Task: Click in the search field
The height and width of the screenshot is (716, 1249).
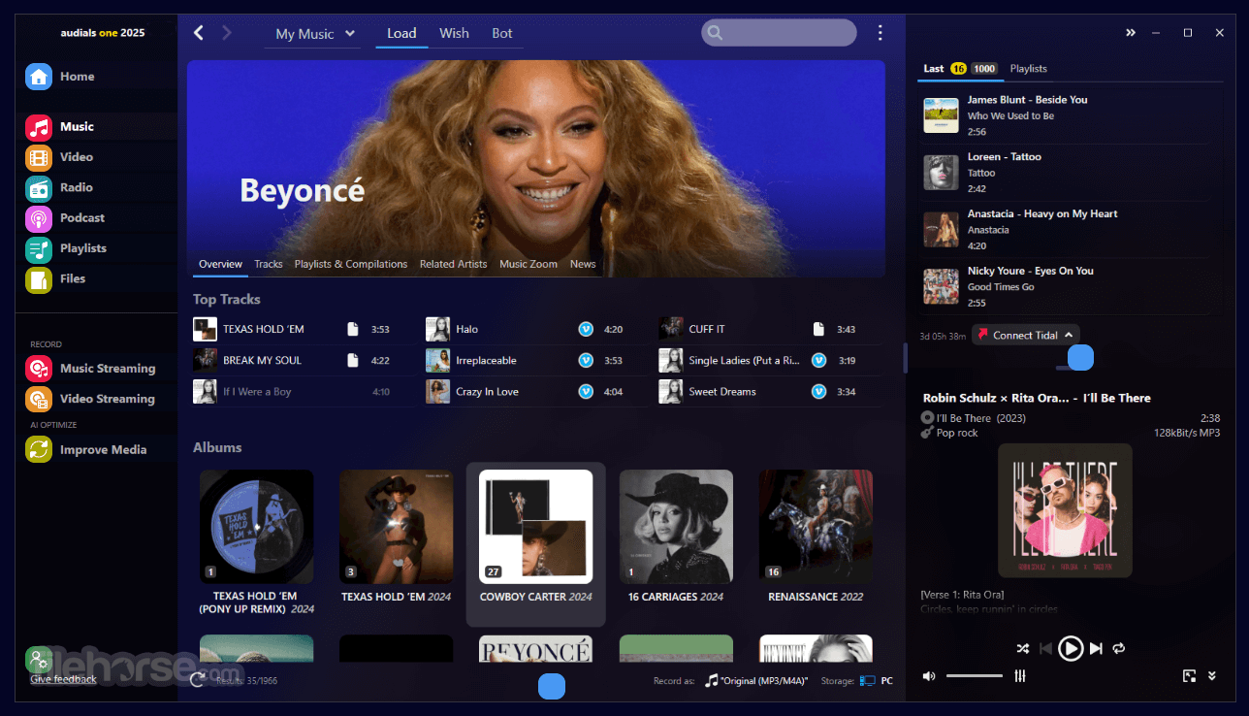Action: click(x=779, y=33)
